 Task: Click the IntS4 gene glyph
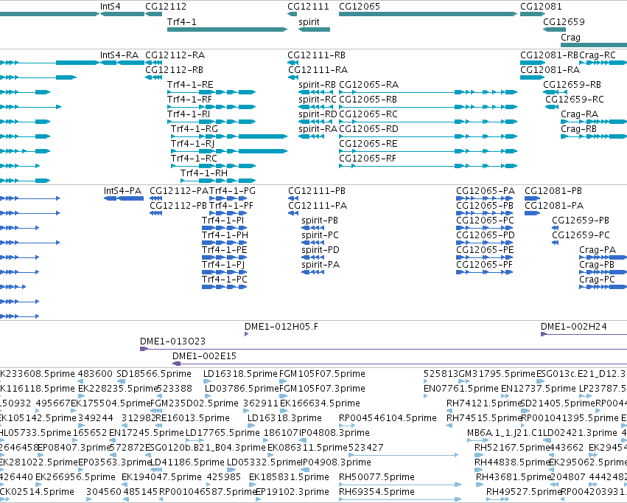click(122, 14)
